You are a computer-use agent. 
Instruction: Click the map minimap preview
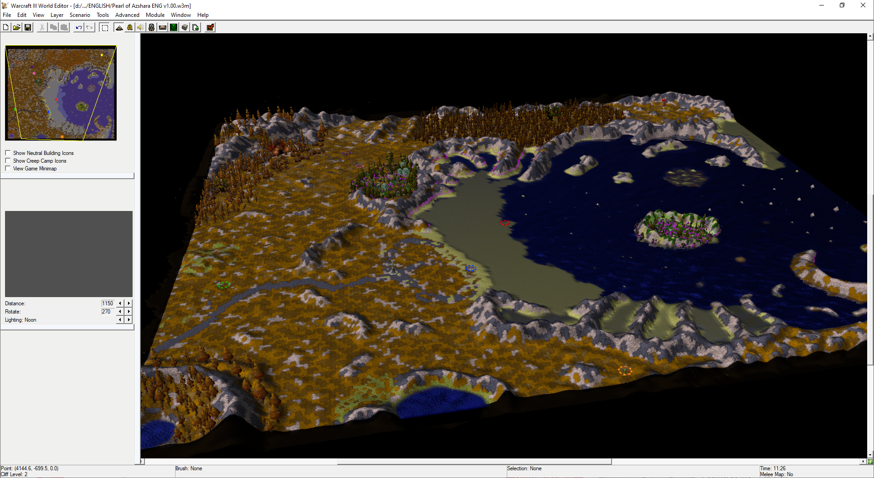pyautogui.click(x=61, y=93)
